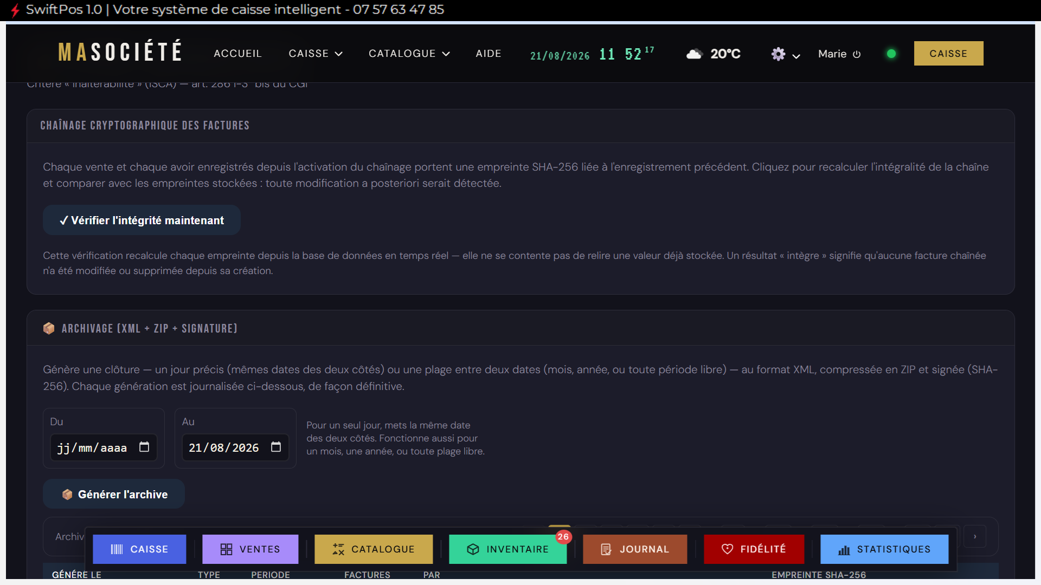Screen dimensions: 1041x585
Task: Click the date 21/08/2026 in the header
Action: pyautogui.click(x=560, y=56)
